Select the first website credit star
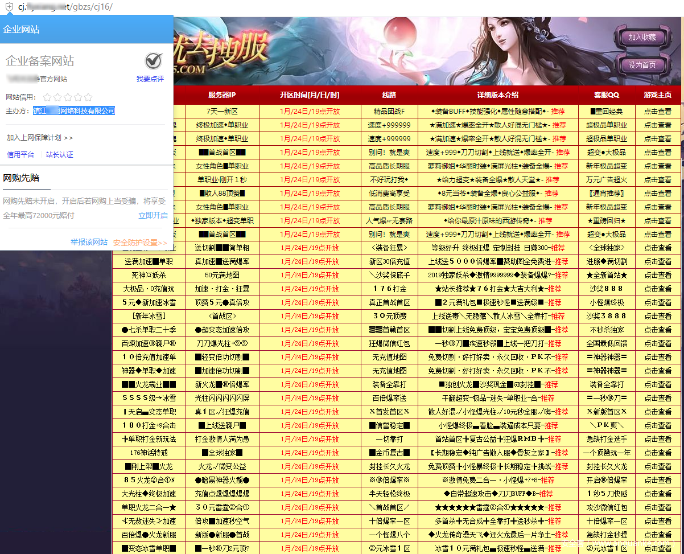684x554 pixels. 47,97
